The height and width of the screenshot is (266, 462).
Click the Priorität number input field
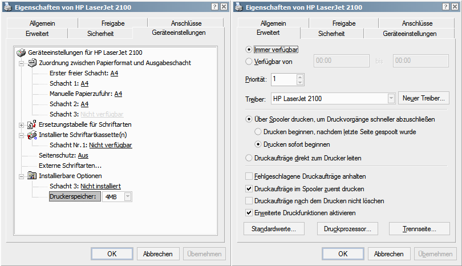[x=283, y=79]
